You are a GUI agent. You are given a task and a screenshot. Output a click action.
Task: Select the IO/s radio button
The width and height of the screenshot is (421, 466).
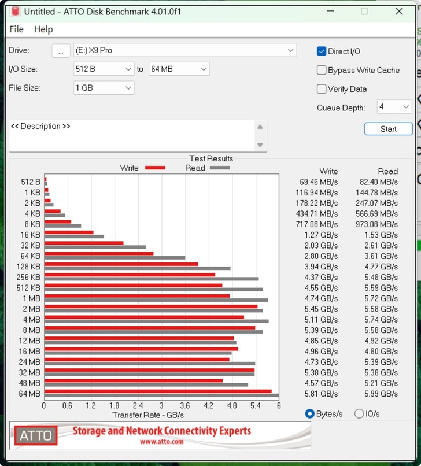pyautogui.click(x=359, y=413)
